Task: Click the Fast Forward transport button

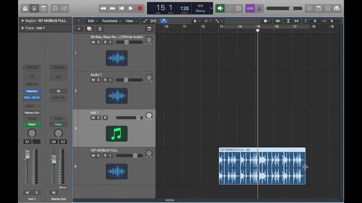Action: point(113,8)
